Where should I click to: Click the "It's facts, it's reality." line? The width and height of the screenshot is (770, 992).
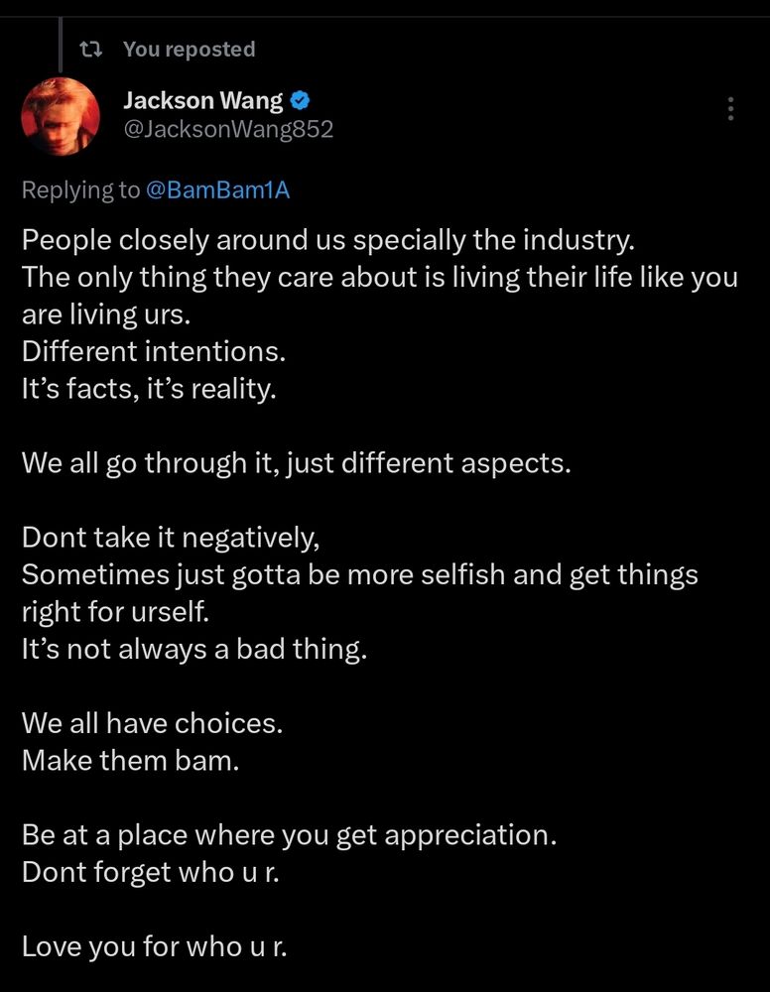[149, 388]
